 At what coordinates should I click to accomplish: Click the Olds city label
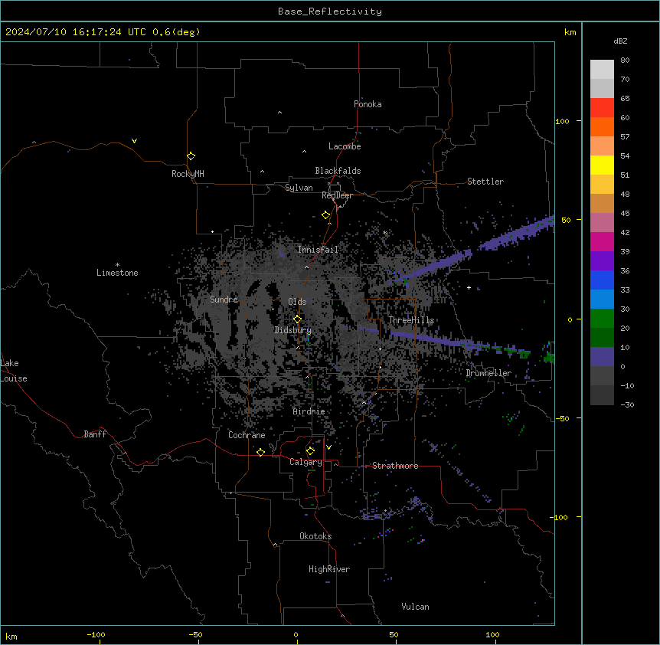point(297,302)
